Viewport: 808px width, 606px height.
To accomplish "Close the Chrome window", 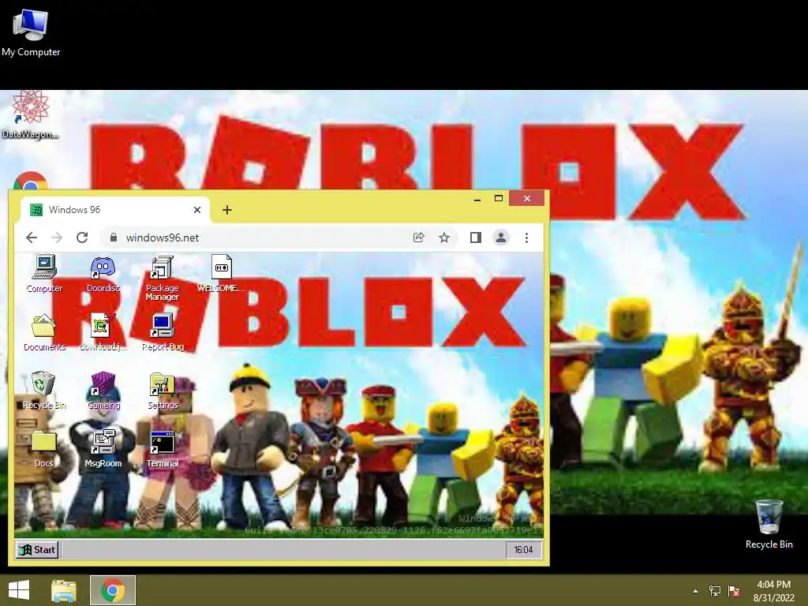I will (526, 198).
